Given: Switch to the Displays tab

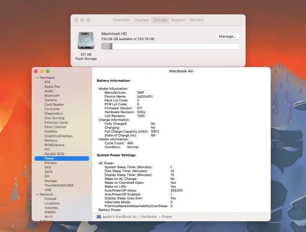Looking at the screenshot, I should [141, 20].
